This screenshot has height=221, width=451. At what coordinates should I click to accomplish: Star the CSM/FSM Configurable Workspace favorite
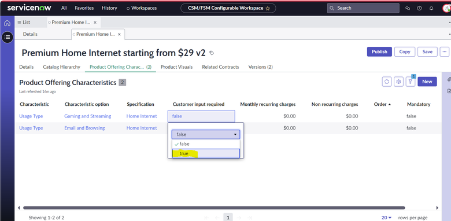tap(268, 8)
